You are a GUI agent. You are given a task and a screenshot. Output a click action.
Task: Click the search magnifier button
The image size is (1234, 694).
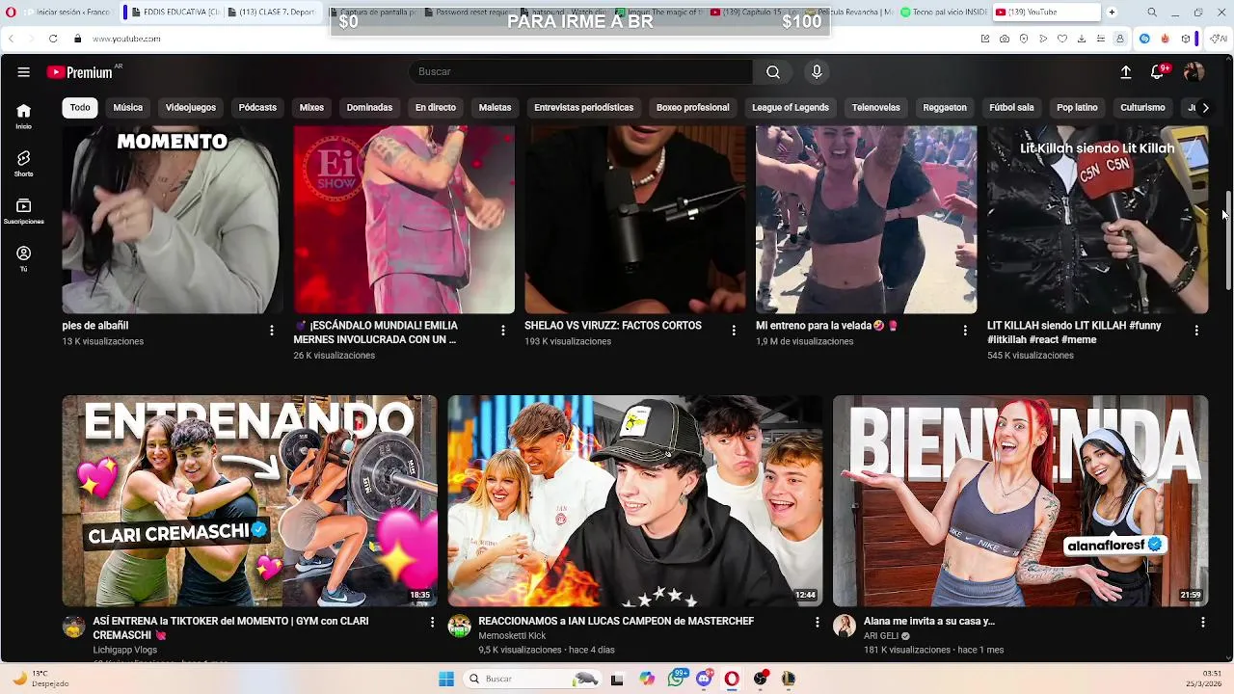773,72
